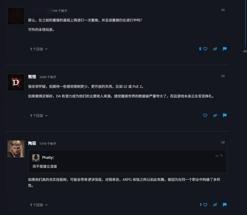Open 陶茹's portrait avatar

click(16, 149)
